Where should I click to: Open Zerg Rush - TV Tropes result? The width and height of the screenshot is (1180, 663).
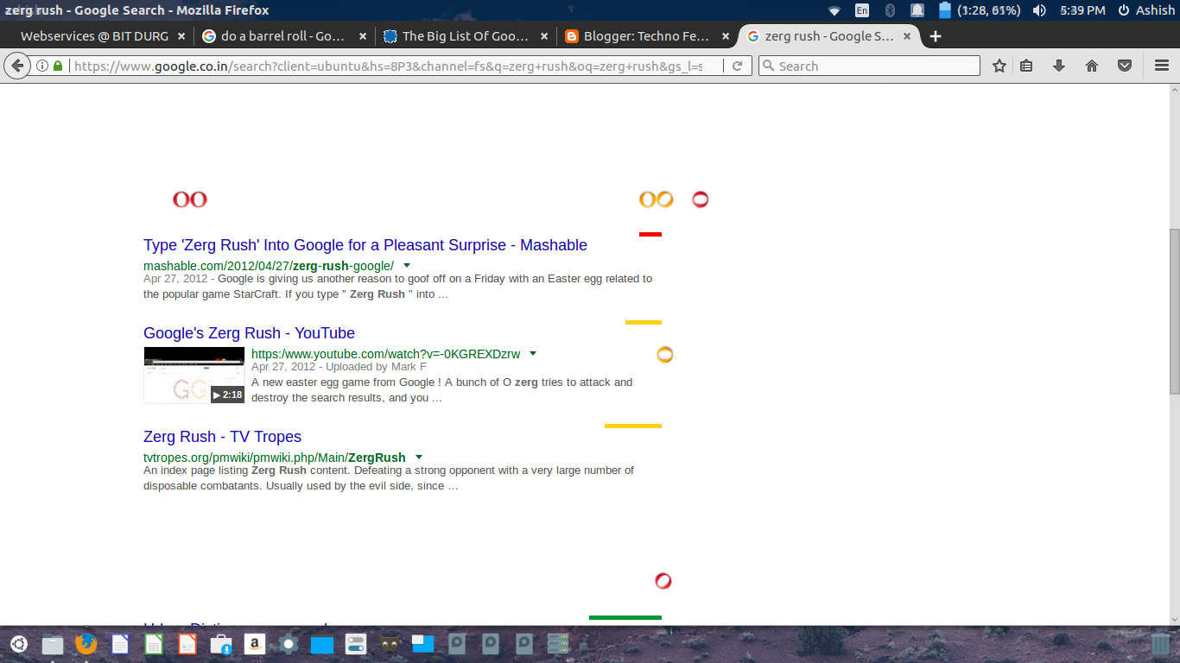click(222, 437)
